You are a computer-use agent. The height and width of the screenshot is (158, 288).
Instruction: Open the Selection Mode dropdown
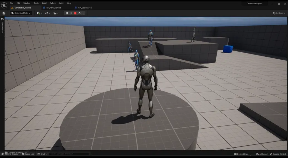tap(21, 13)
